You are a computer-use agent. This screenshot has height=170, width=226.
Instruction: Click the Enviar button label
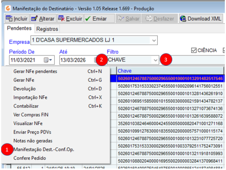99,19
